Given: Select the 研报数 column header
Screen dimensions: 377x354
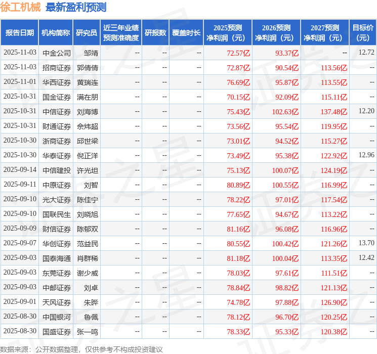Looking at the screenshot, I should click(x=155, y=33).
